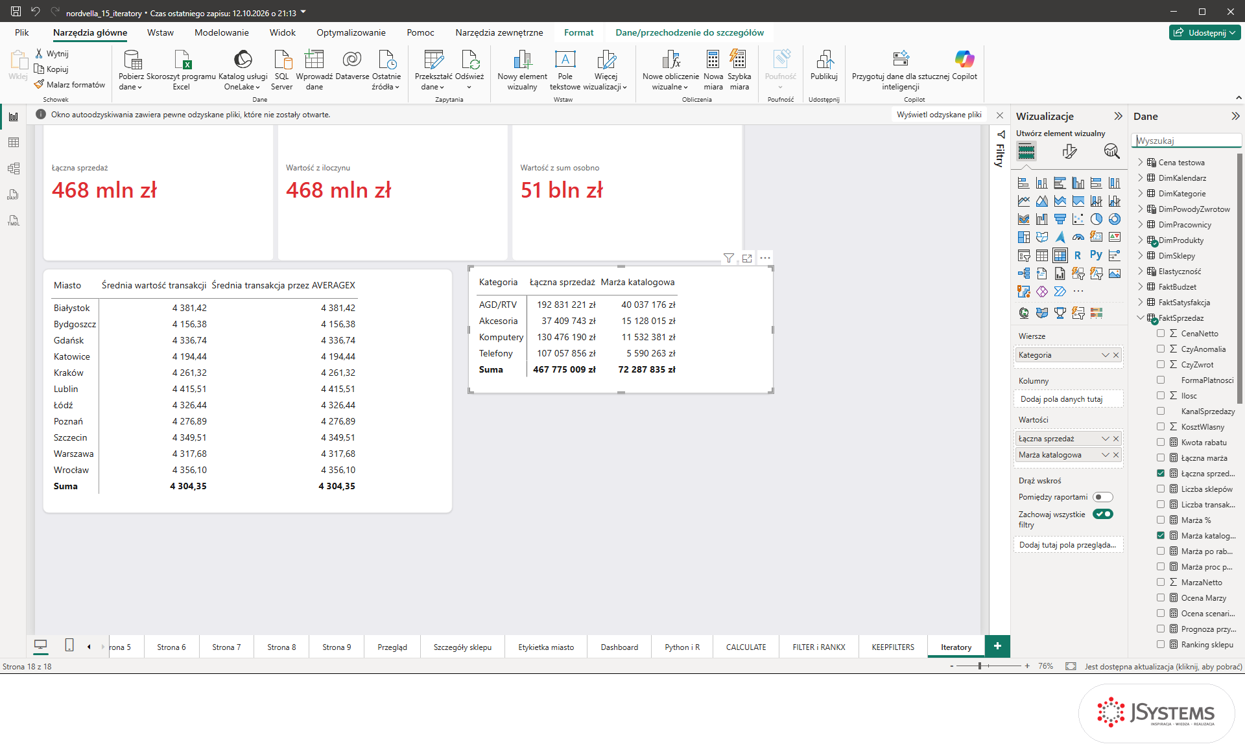Open the Model view icon in left sidebar
The width and height of the screenshot is (1245, 753).
14,168
